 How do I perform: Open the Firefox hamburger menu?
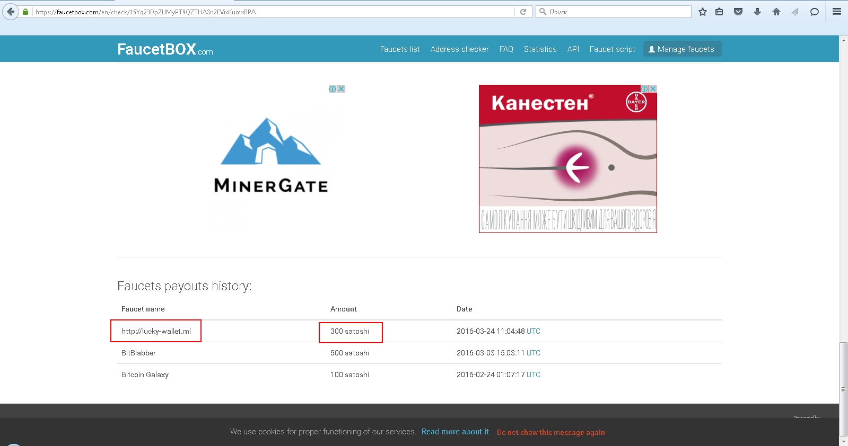837,12
